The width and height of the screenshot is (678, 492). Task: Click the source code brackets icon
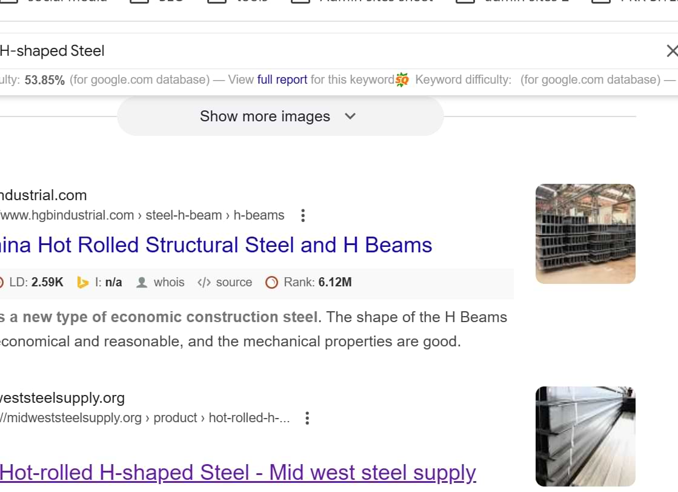[x=204, y=282]
